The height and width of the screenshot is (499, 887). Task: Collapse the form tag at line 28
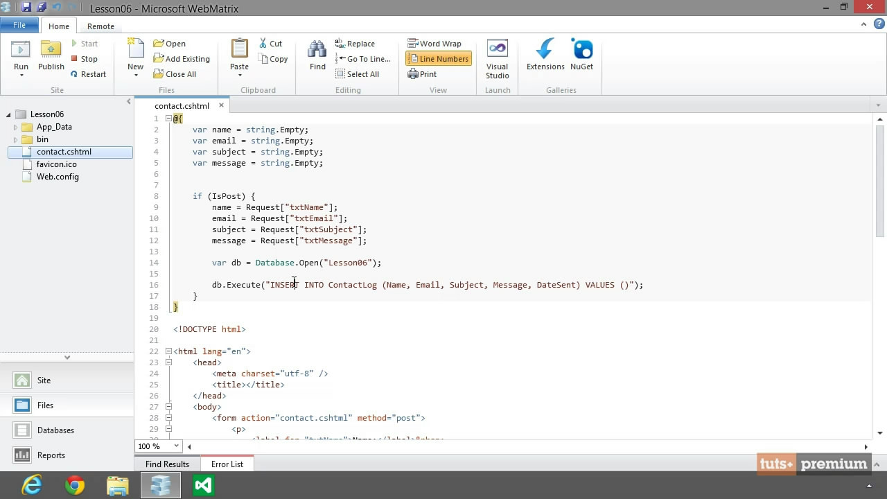click(168, 418)
